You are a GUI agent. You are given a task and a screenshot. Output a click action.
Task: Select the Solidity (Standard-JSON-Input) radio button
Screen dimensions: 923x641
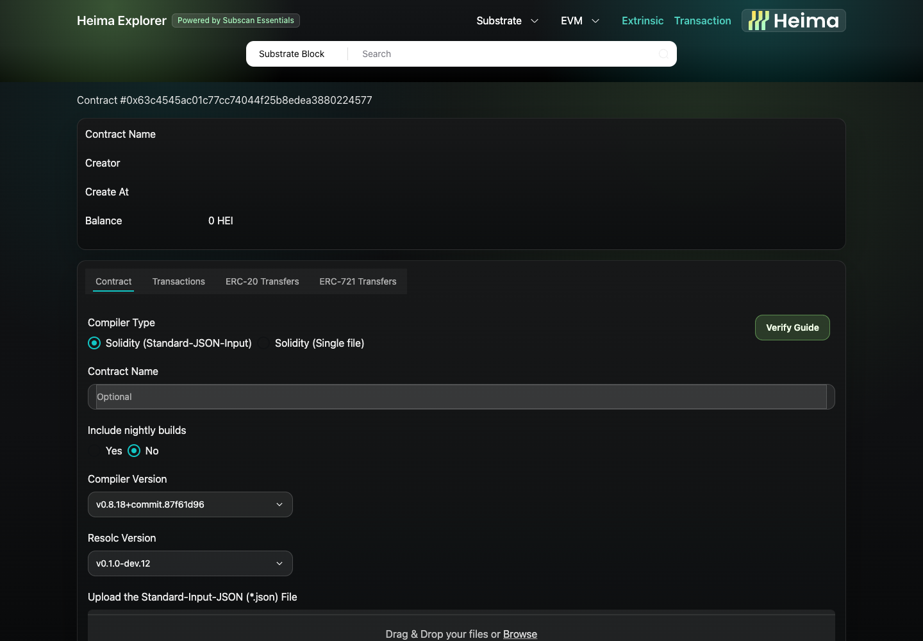[x=94, y=343]
